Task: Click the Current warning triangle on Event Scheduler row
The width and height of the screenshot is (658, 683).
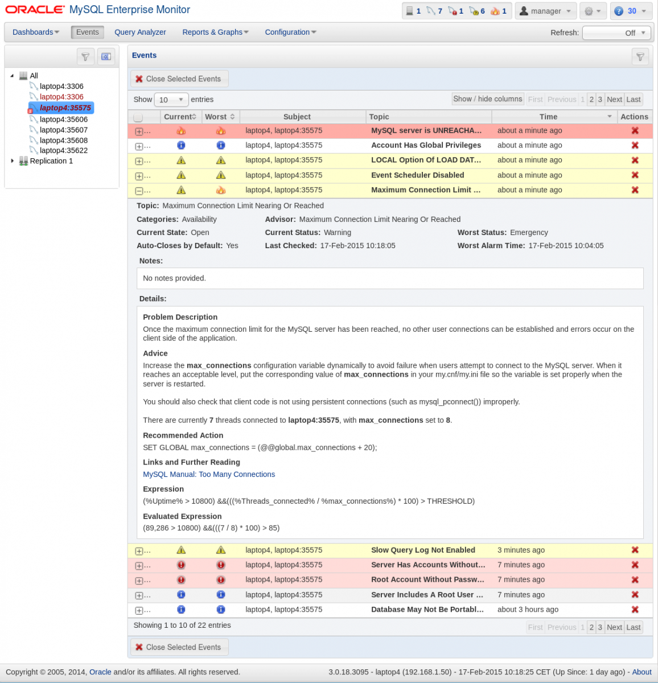Action: [181, 175]
